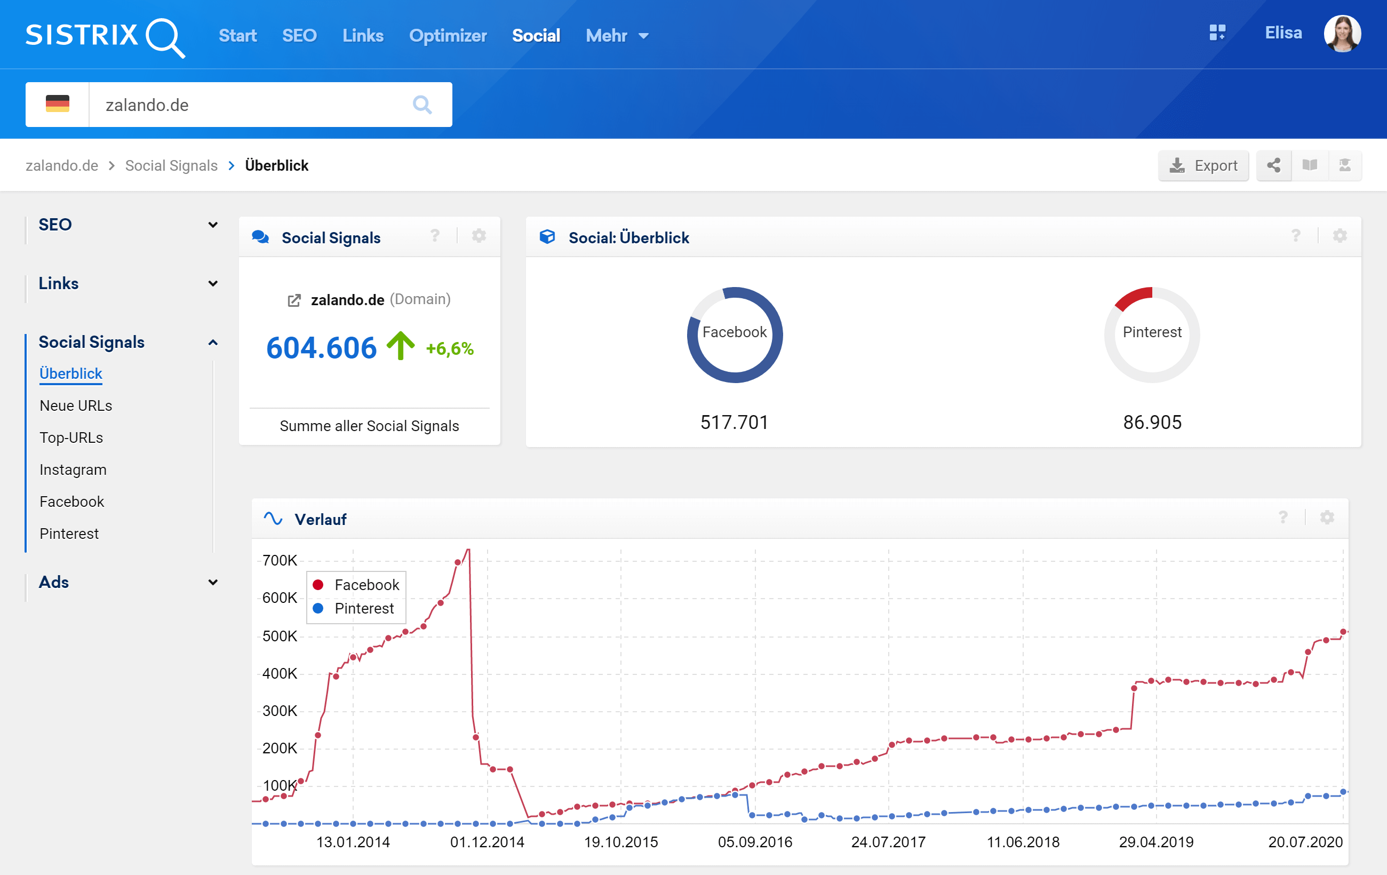Click the book handbook icon
Image resolution: width=1387 pixels, height=875 pixels.
coord(1309,166)
